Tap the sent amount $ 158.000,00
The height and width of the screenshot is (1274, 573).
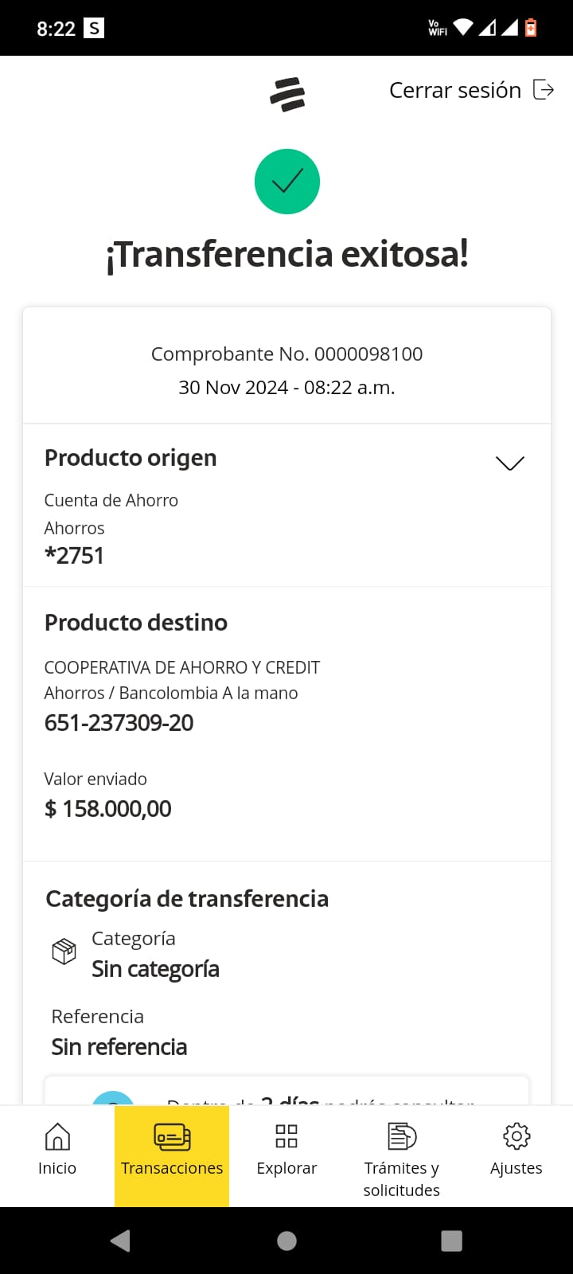(108, 809)
